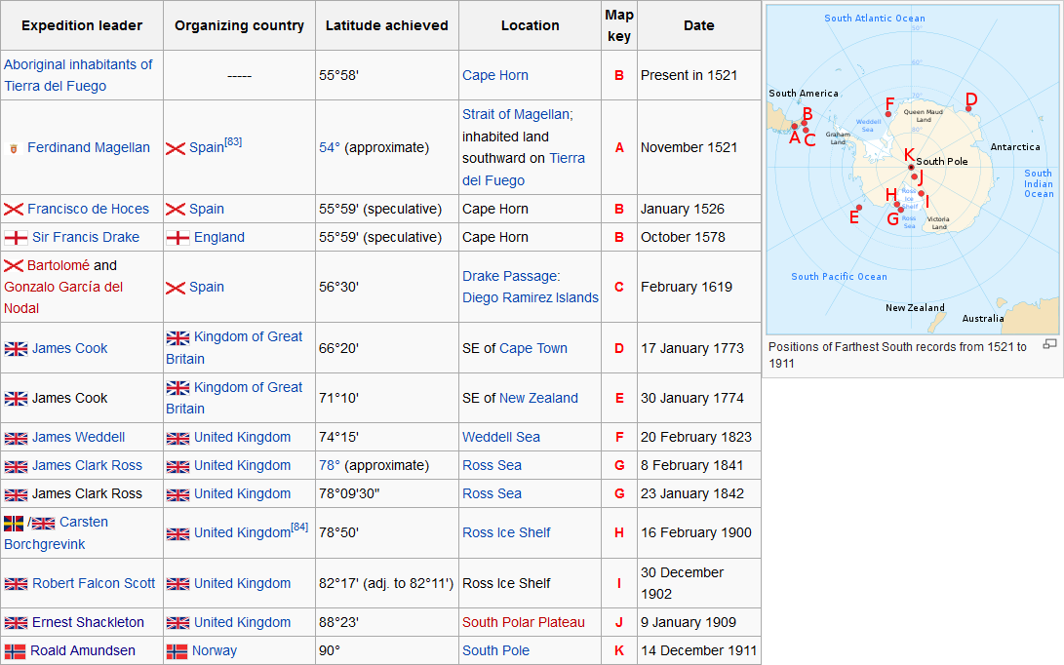Click the Spanish flag beside Francisco de Hoces

pyautogui.click(x=14, y=210)
